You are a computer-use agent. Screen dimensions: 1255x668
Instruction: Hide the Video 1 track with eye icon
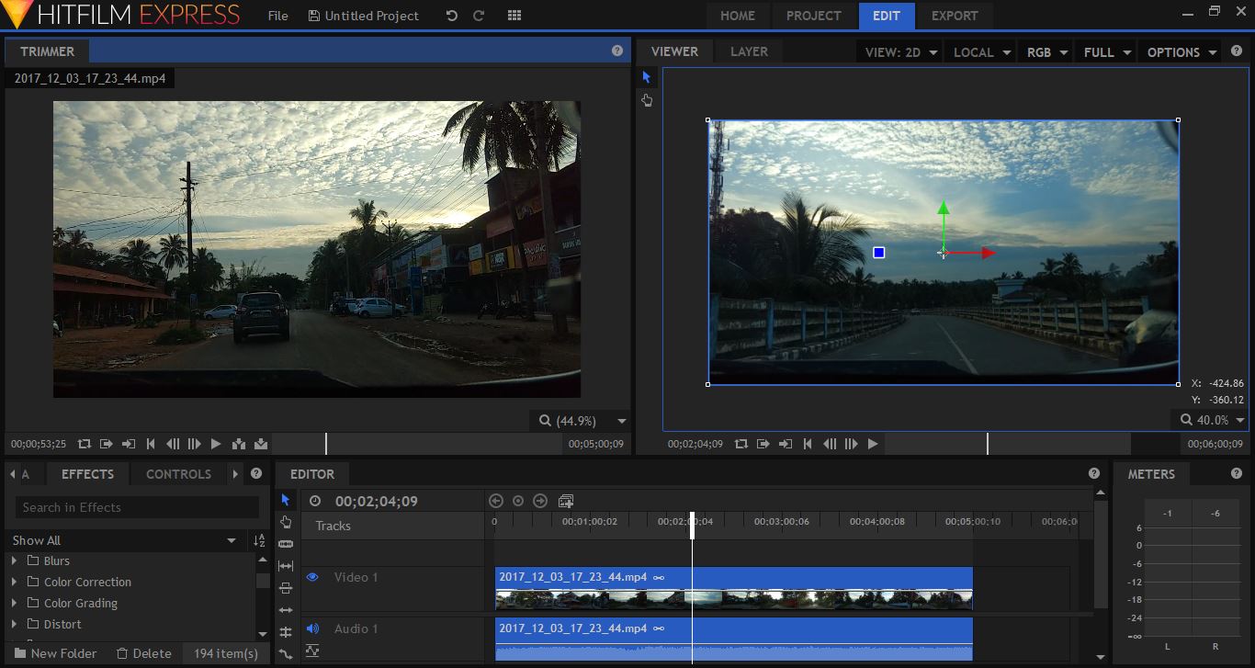(x=312, y=577)
